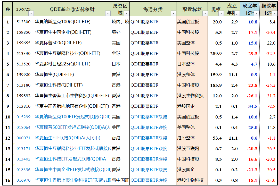
Task: Click blue fund code 015299
Action: (23, 117)
